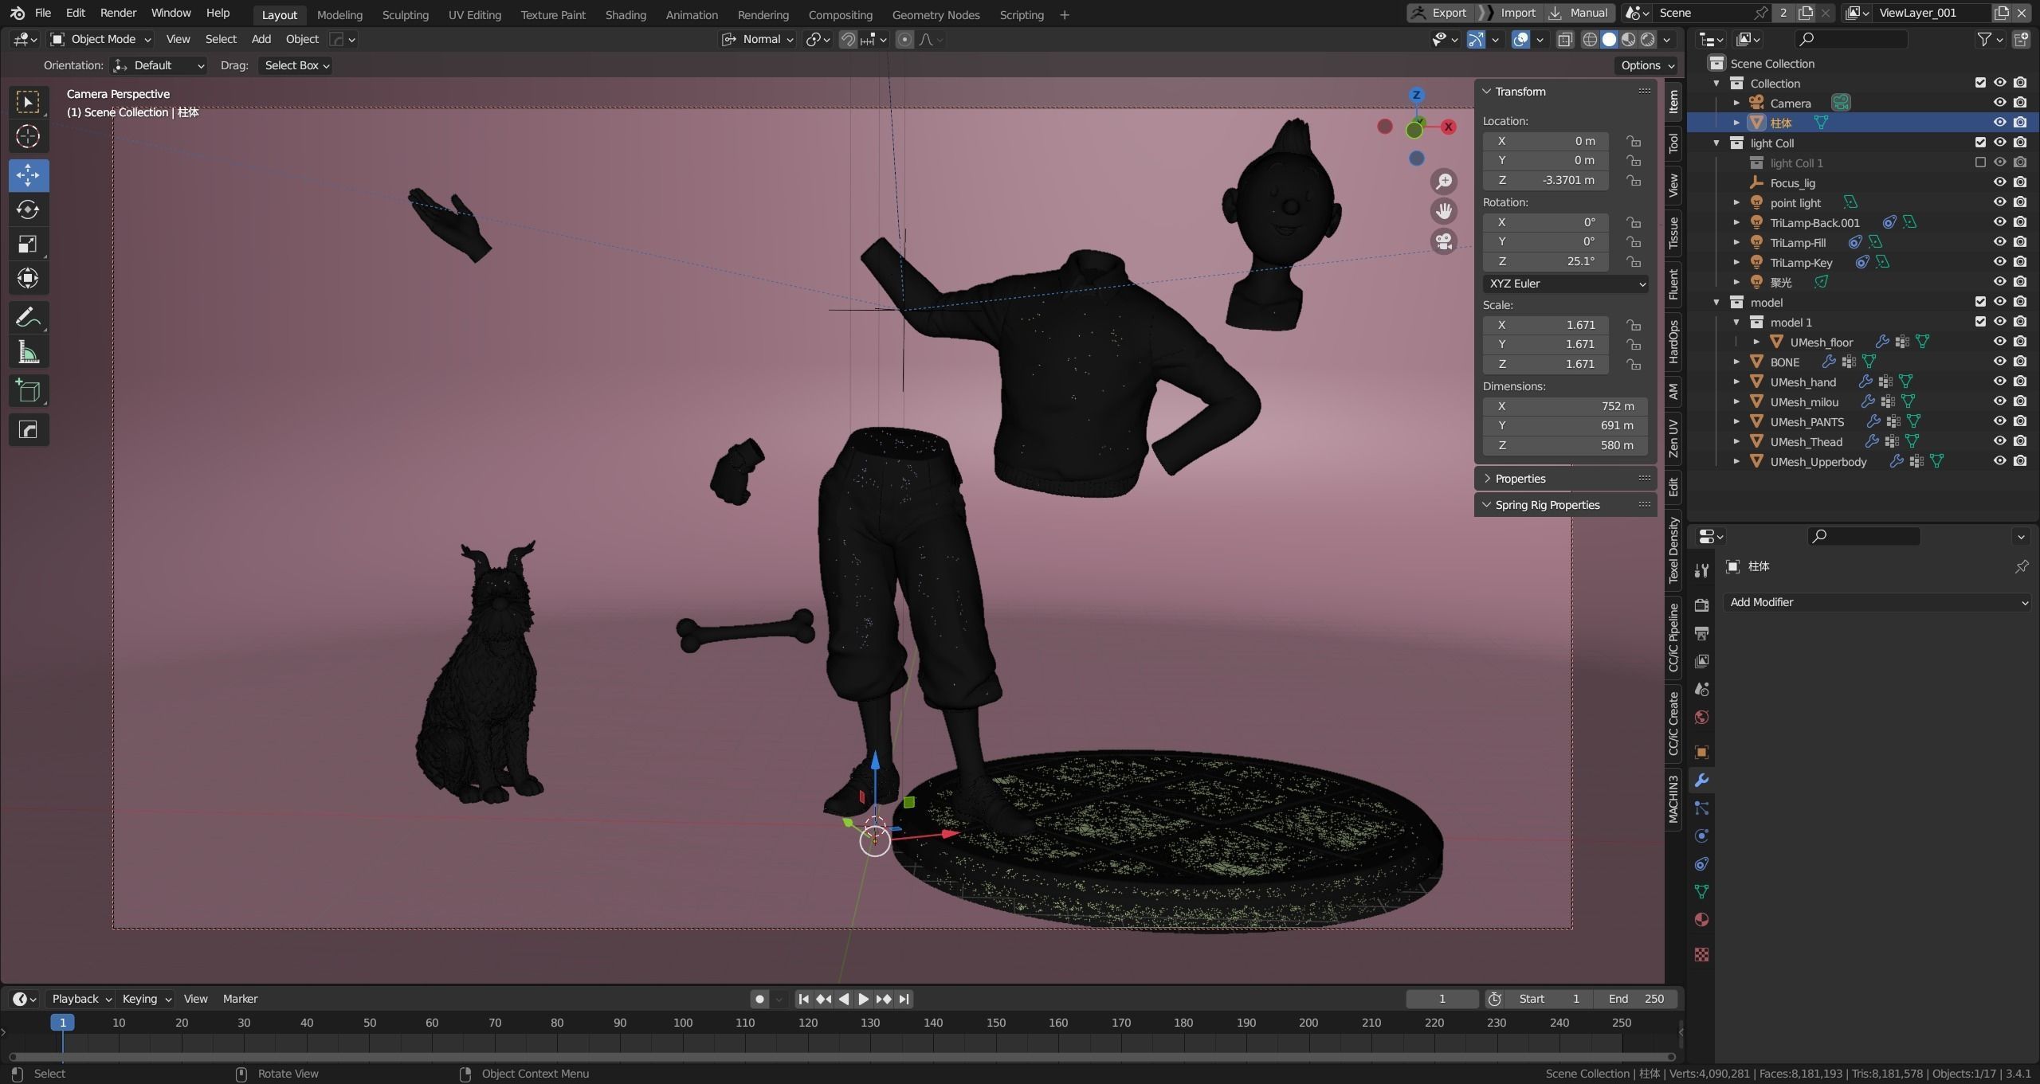Enable the light Coll 1 collection checkbox

[x=1980, y=162]
